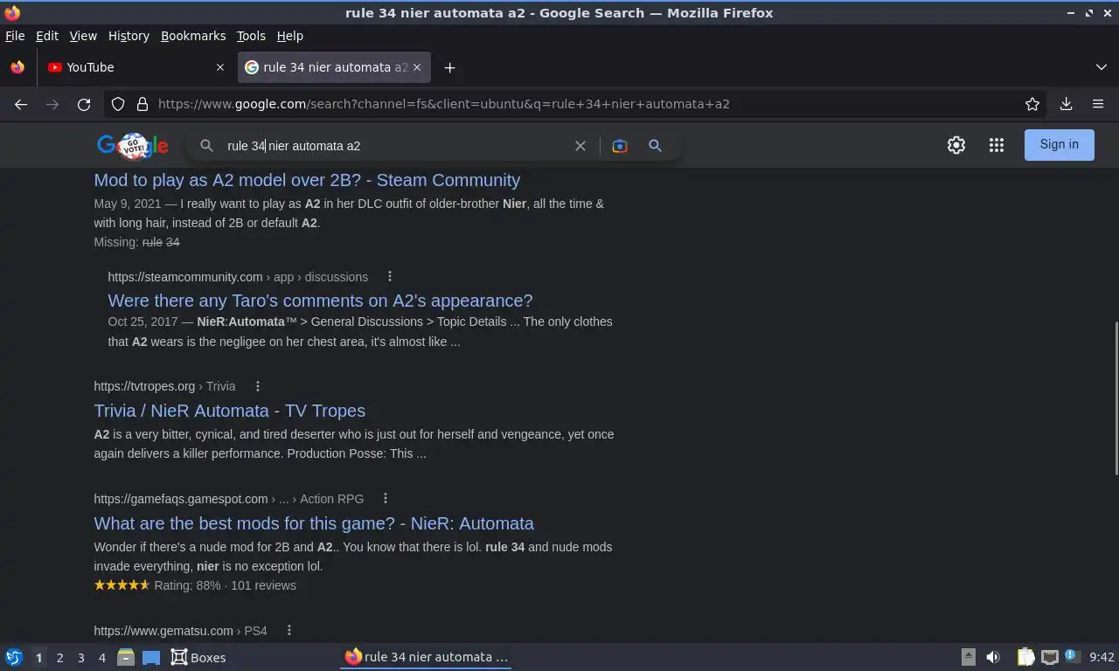
Task: Open the Google apps grid
Action: pyautogui.click(x=997, y=145)
